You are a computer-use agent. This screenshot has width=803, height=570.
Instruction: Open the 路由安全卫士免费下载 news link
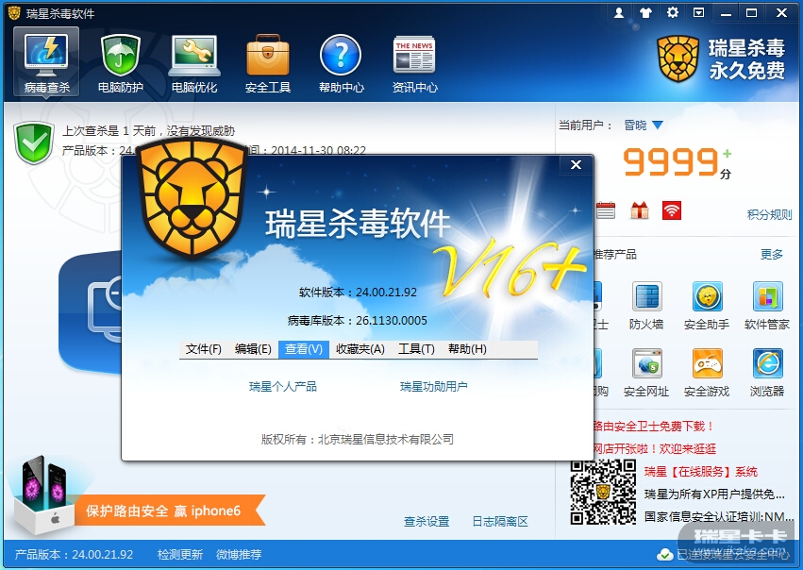click(652, 426)
